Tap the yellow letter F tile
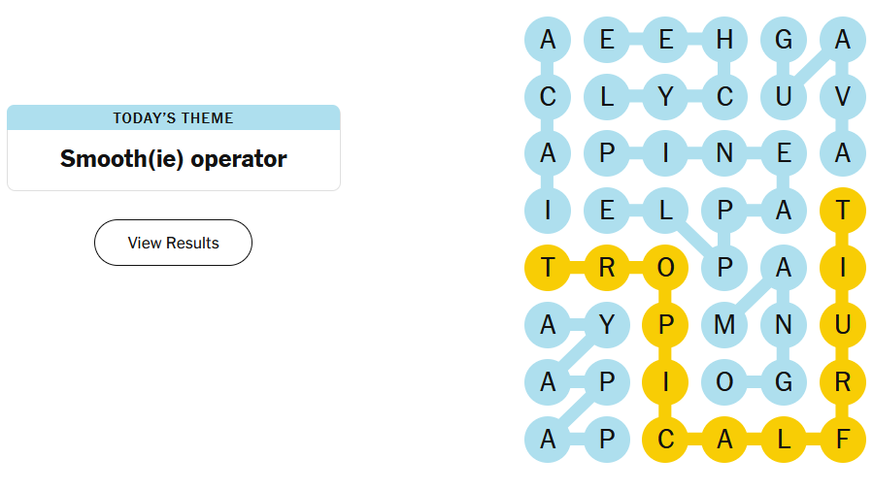Viewport: 873px width, 491px height. click(x=842, y=440)
